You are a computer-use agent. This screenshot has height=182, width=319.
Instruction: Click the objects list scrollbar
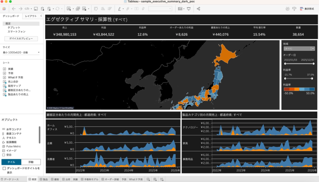[40, 135]
